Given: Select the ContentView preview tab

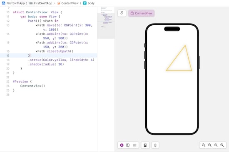Looking at the screenshot, I should tap(141, 13).
